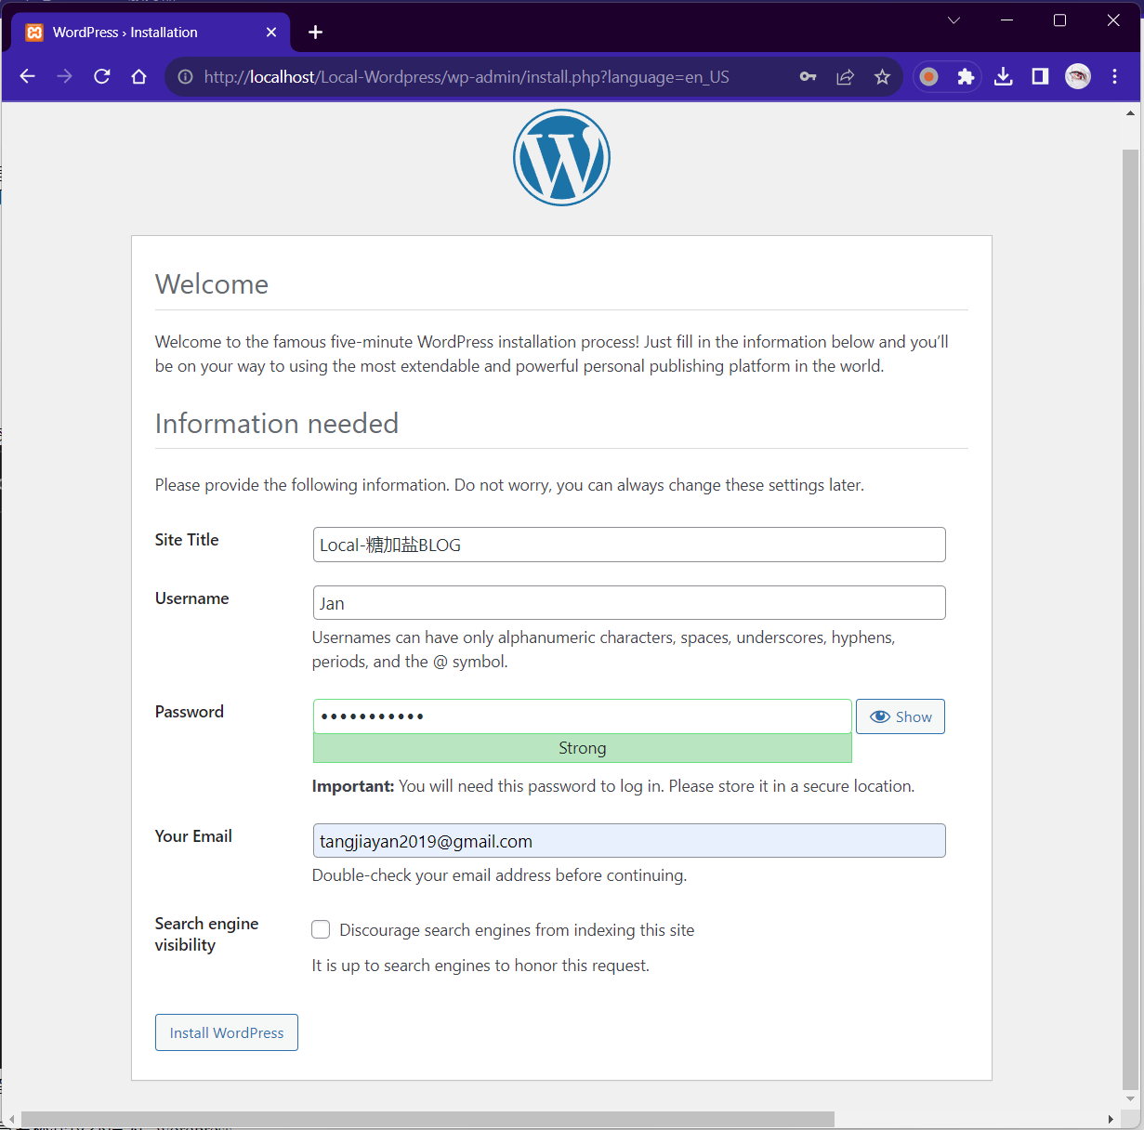The image size is (1144, 1130).
Task: Minimize the browser window
Action: click(x=1007, y=20)
